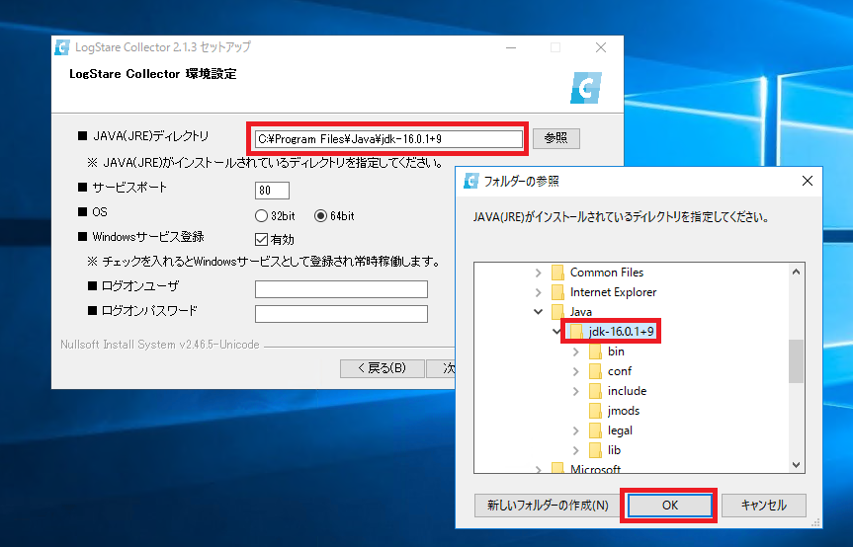Select the 32bit OS radio button

pyautogui.click(x=261, y=215)
